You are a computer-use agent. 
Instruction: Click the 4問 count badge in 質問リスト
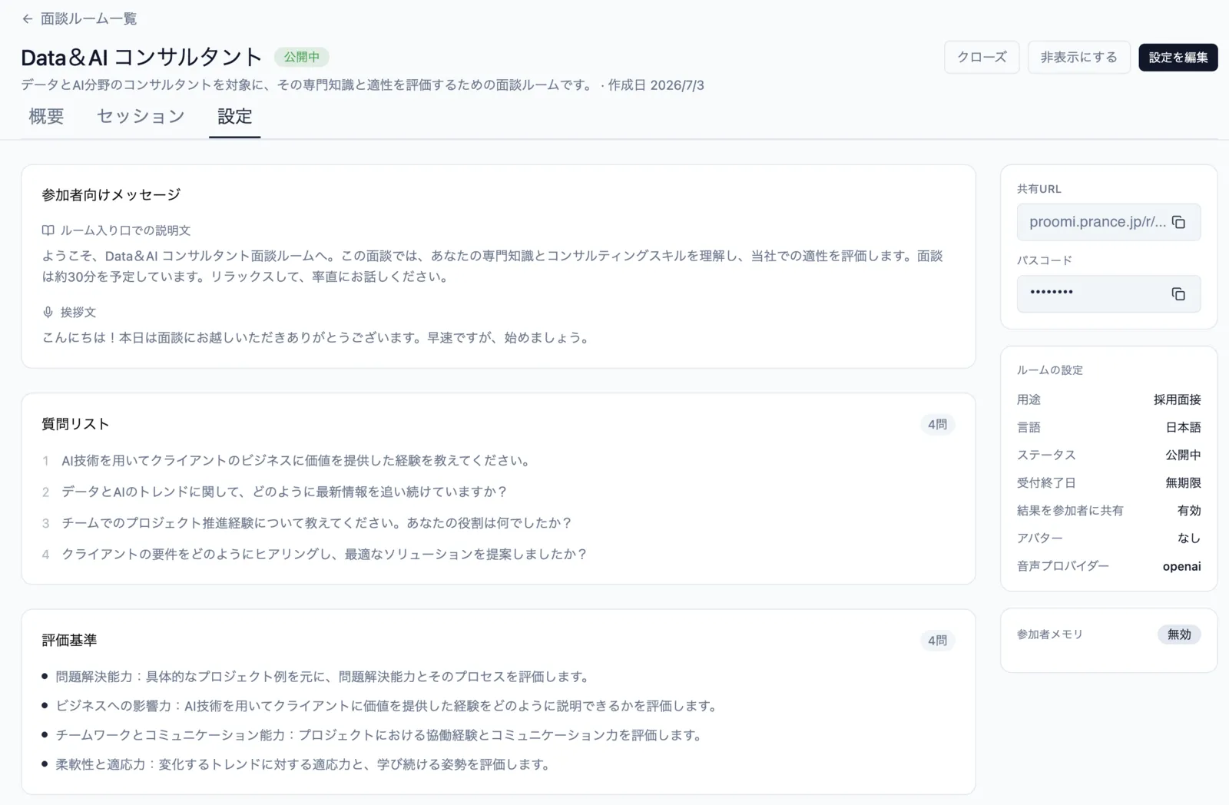(937, 424)
